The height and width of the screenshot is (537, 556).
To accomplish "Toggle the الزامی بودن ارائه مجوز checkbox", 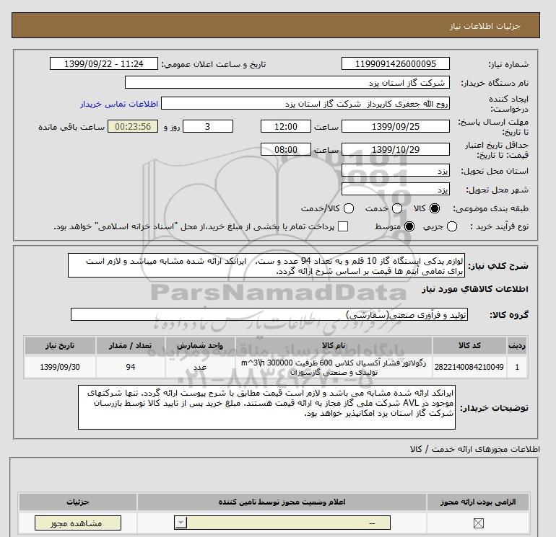I will (478, 523).
